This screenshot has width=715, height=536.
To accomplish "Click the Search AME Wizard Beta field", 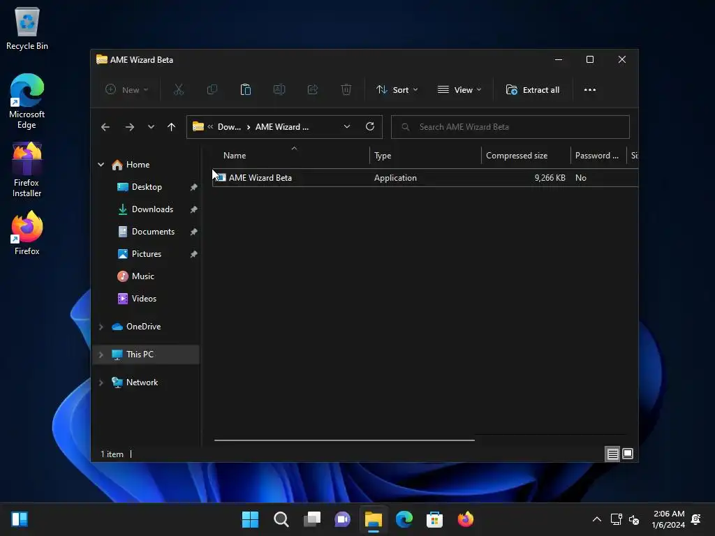I will click(x=510, y=127).
